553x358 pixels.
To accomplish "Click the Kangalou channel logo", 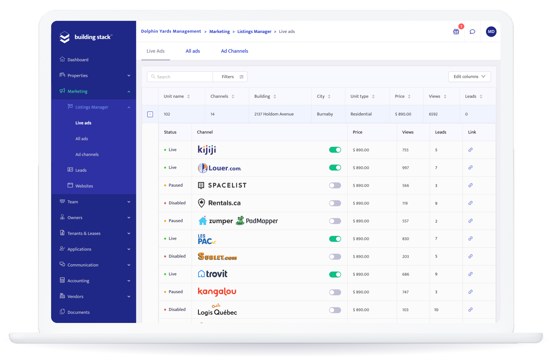I will (217, 292).
